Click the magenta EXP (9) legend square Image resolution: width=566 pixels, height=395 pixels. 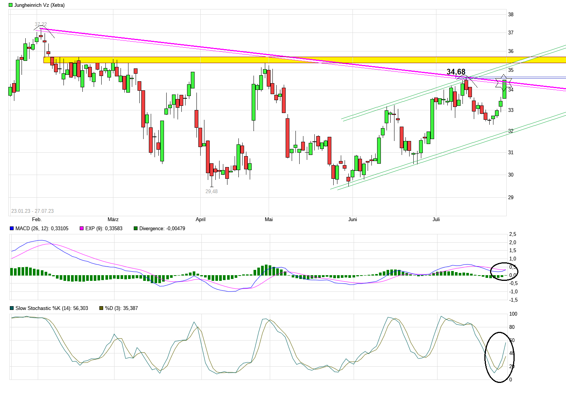[82, 228]
